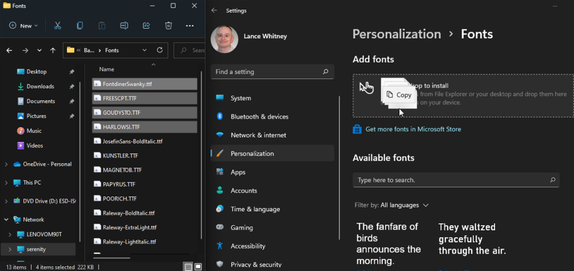Select FREESCPT.TTF file
The width and height of the screenshot is (574, 271).
(145, 98)
